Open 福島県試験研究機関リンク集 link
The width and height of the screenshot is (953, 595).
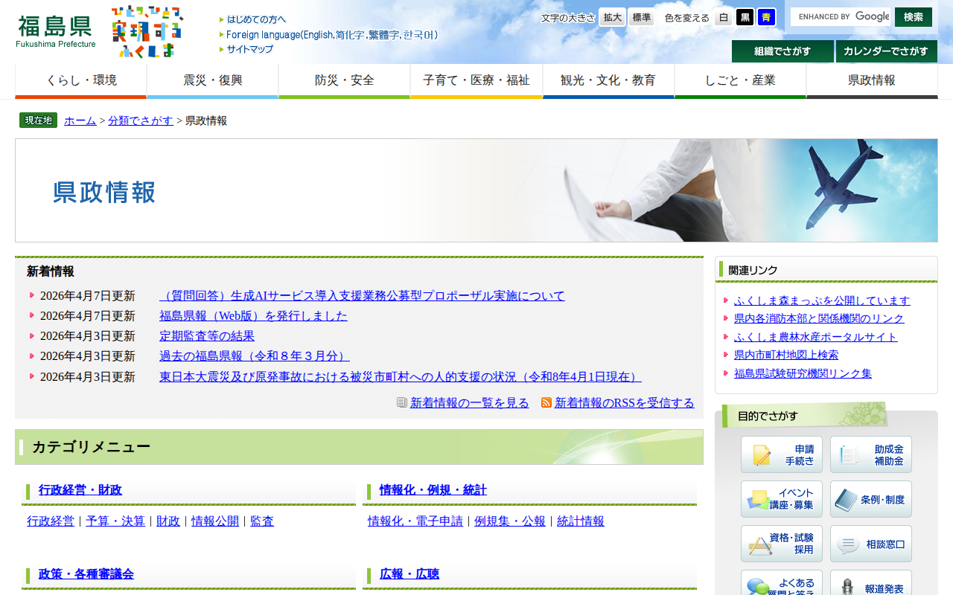[x=803, y=373]
